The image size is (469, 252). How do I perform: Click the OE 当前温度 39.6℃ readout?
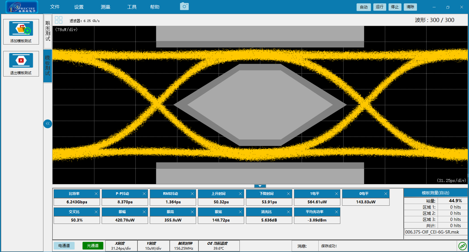219,246
